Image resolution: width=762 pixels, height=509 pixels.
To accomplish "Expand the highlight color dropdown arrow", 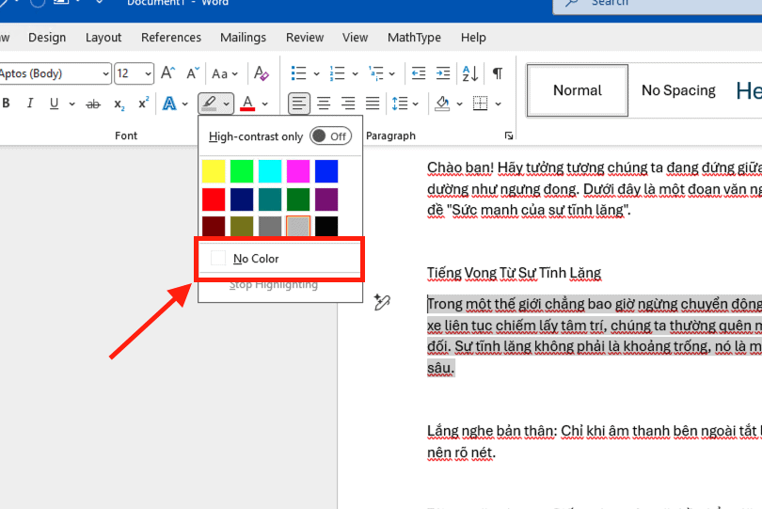I will pos(227,103).
